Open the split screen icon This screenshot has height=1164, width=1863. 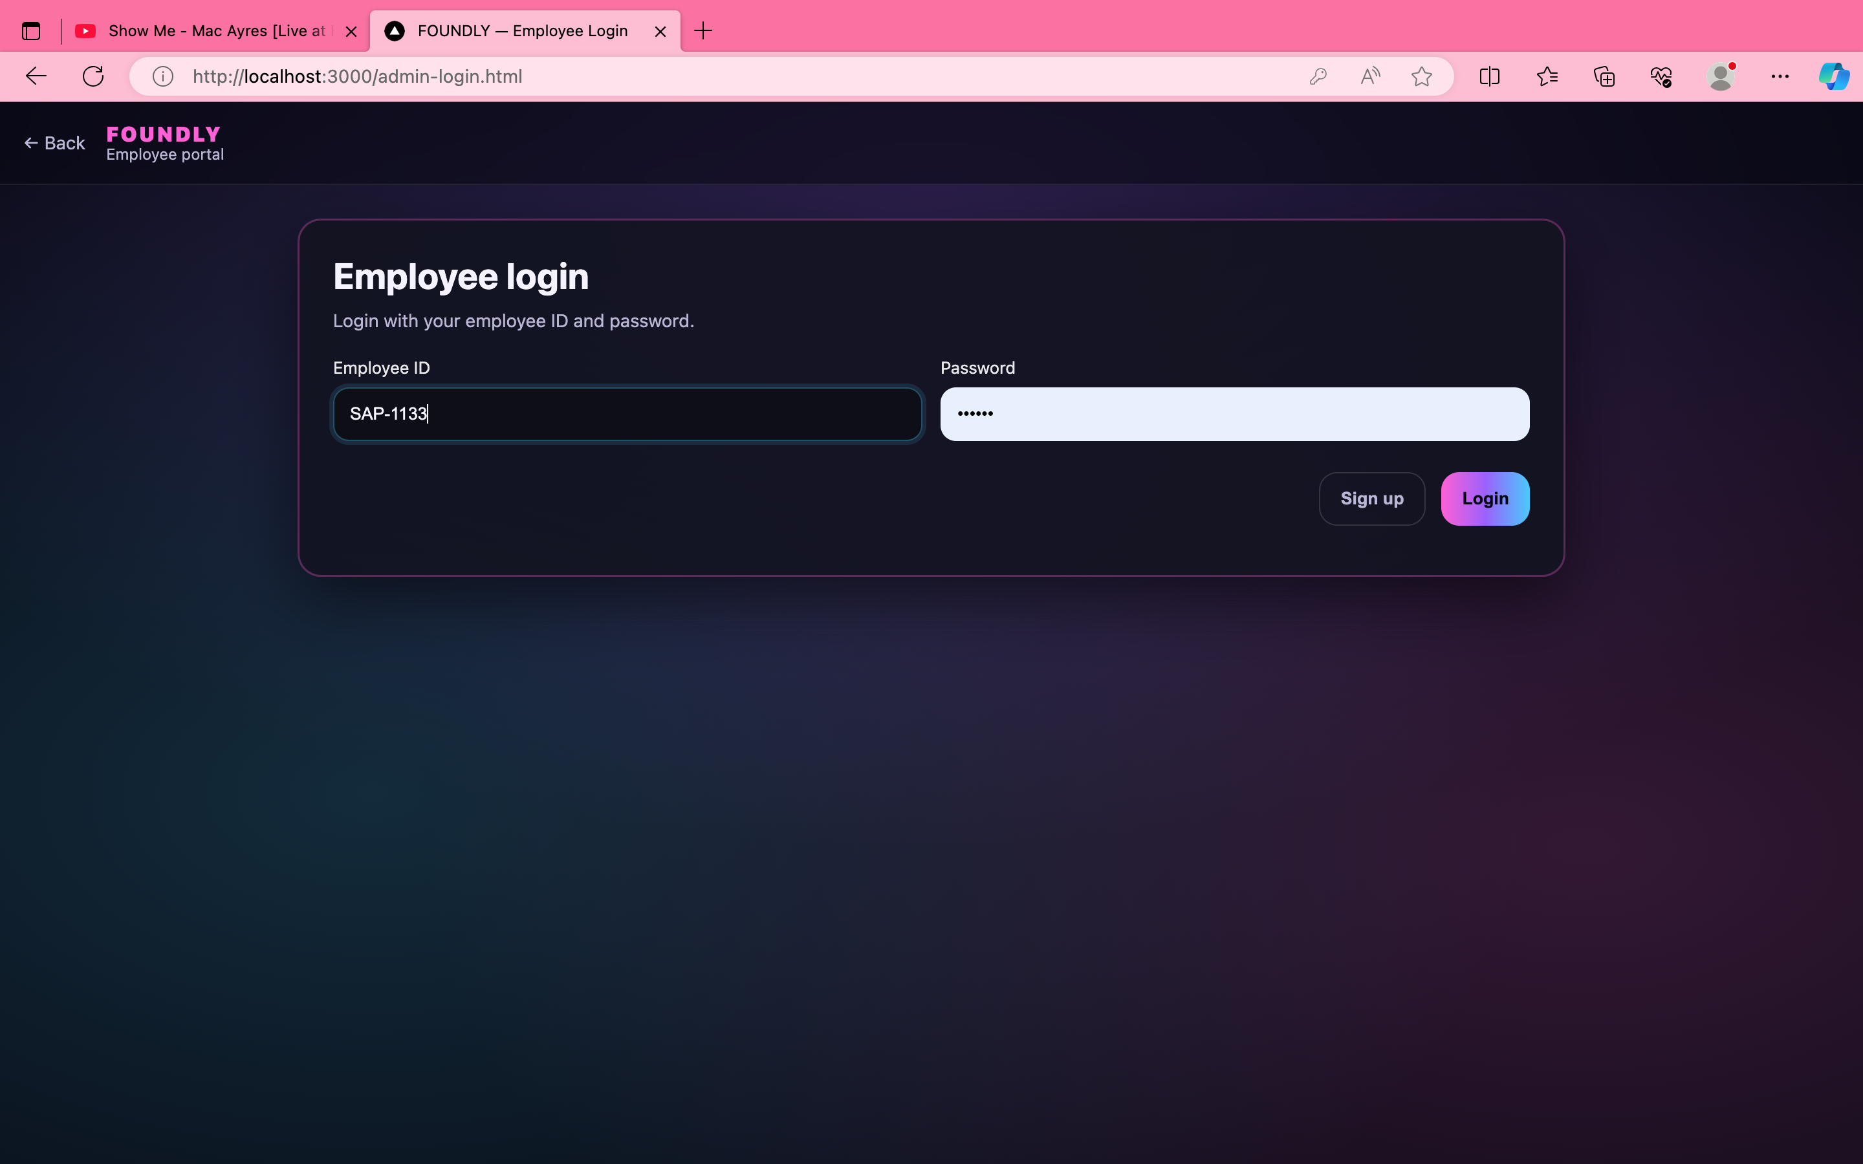pos(1490,76)
